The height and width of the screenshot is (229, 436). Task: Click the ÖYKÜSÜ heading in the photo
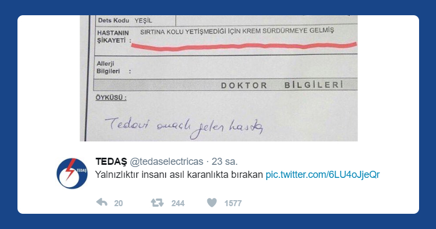[111, 97]
